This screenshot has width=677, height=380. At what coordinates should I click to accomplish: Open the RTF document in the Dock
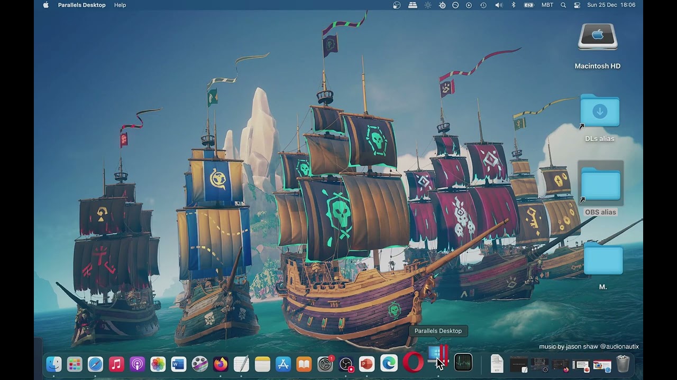click(497, 364)
